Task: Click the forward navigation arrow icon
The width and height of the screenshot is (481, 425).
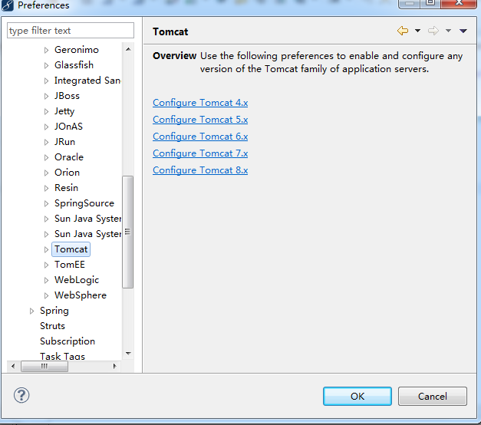Action: point(433,31)
